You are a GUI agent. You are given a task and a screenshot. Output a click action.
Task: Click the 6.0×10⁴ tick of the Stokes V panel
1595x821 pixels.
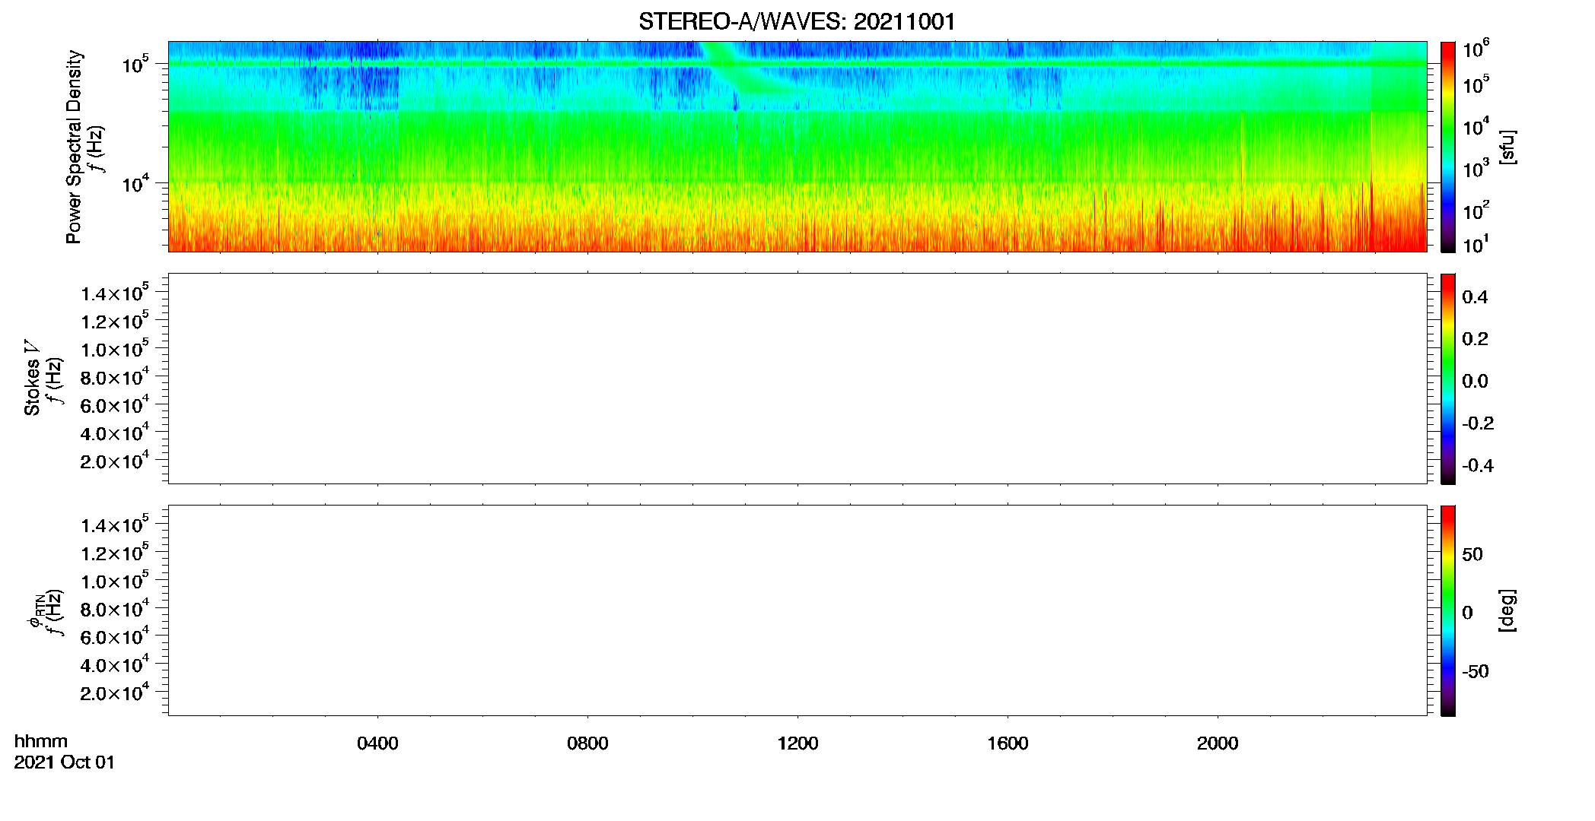[115, 404]
